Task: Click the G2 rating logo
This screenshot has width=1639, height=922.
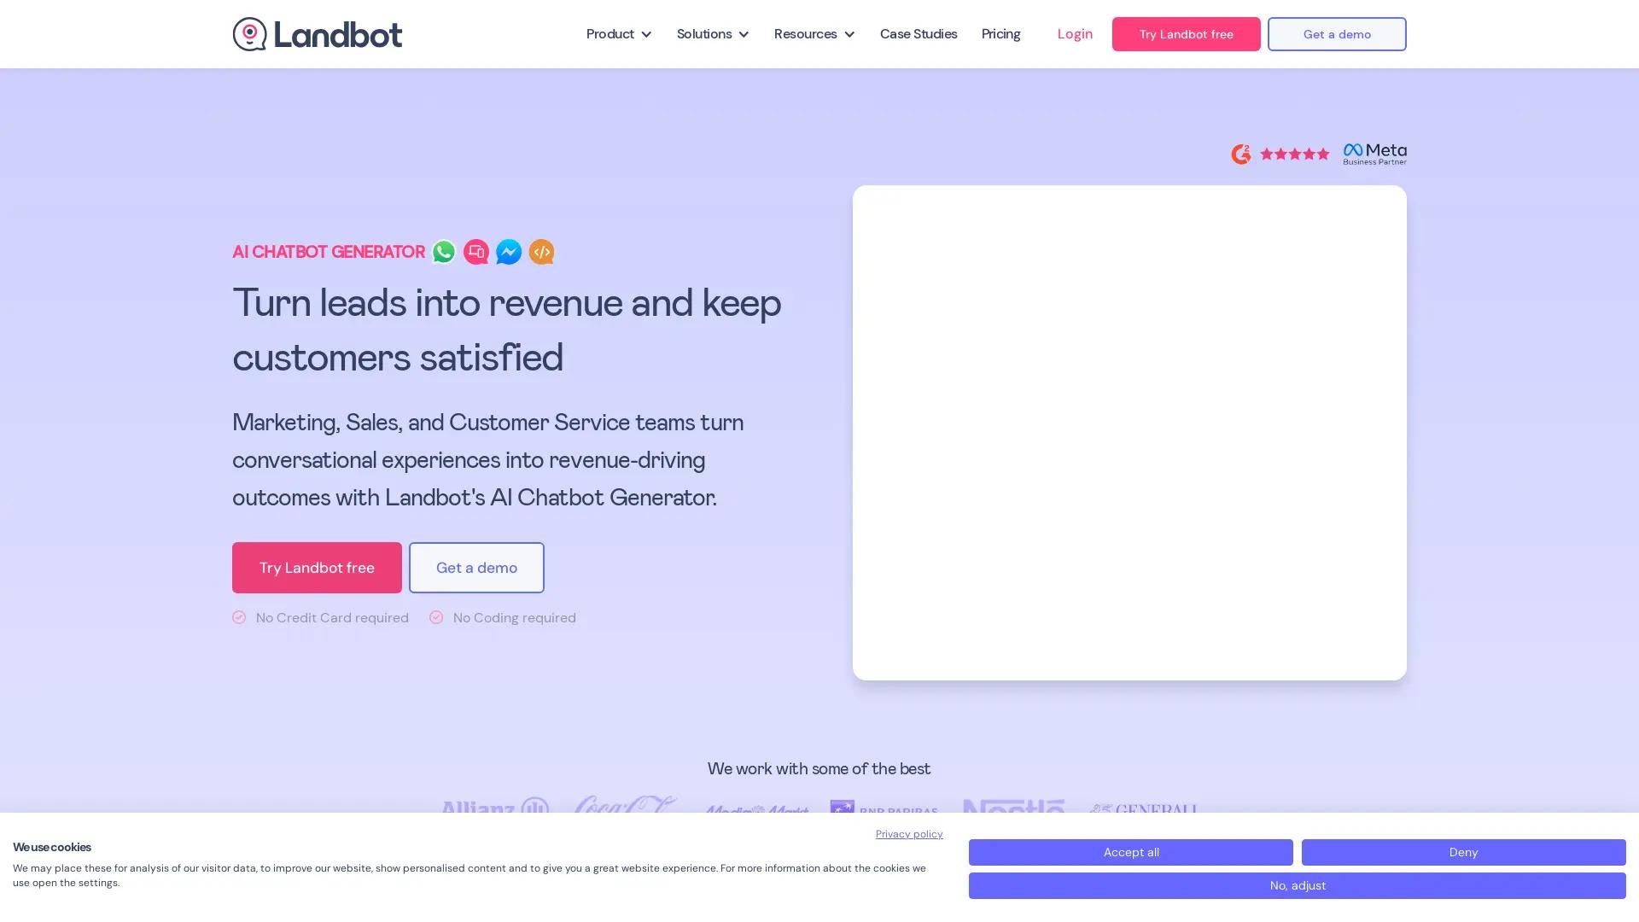Action: [x=1241, y=154]
